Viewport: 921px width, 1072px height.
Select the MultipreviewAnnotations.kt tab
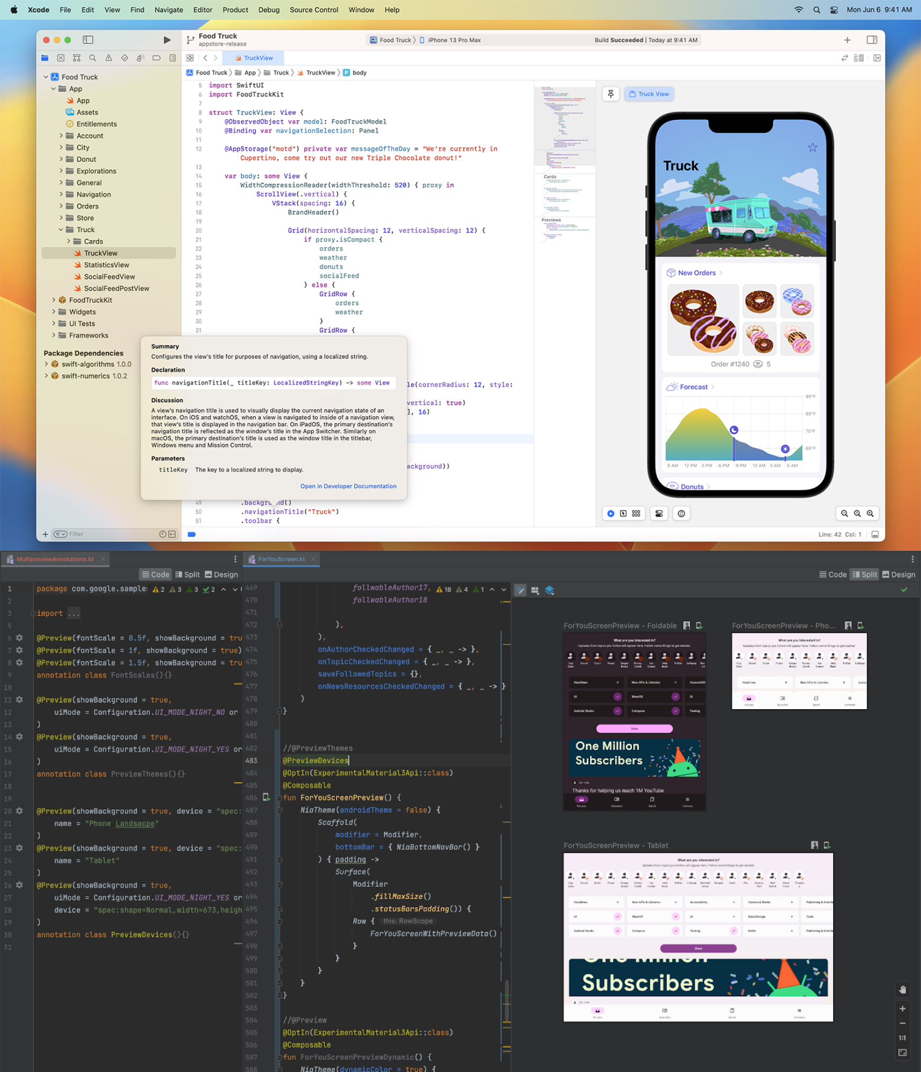click(55, 559)
